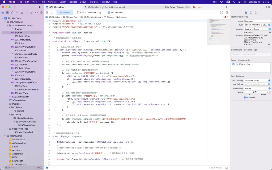Image resolution: width=272 pixels, height=170 pixels.
Task: Open the Integrate menu
Action: pos(94,2)
